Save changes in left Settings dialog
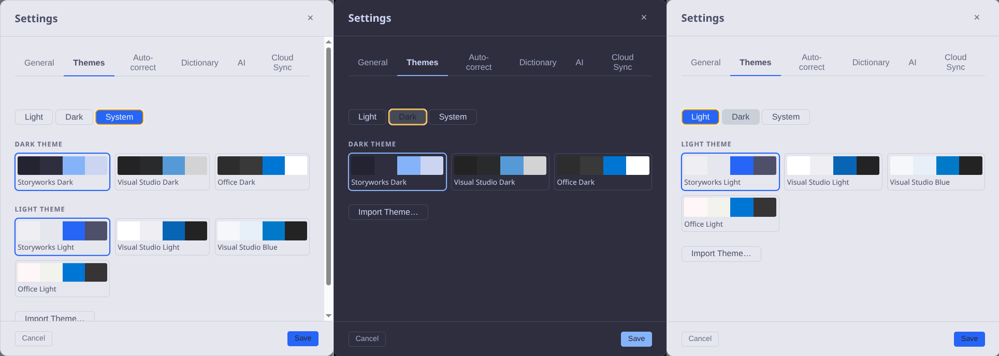This screenshot has width=999, height=356. 303,338
